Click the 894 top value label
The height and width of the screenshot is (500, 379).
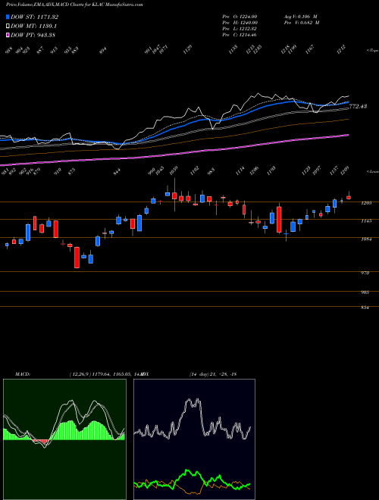pyautogui.click(x=102, y=51)
